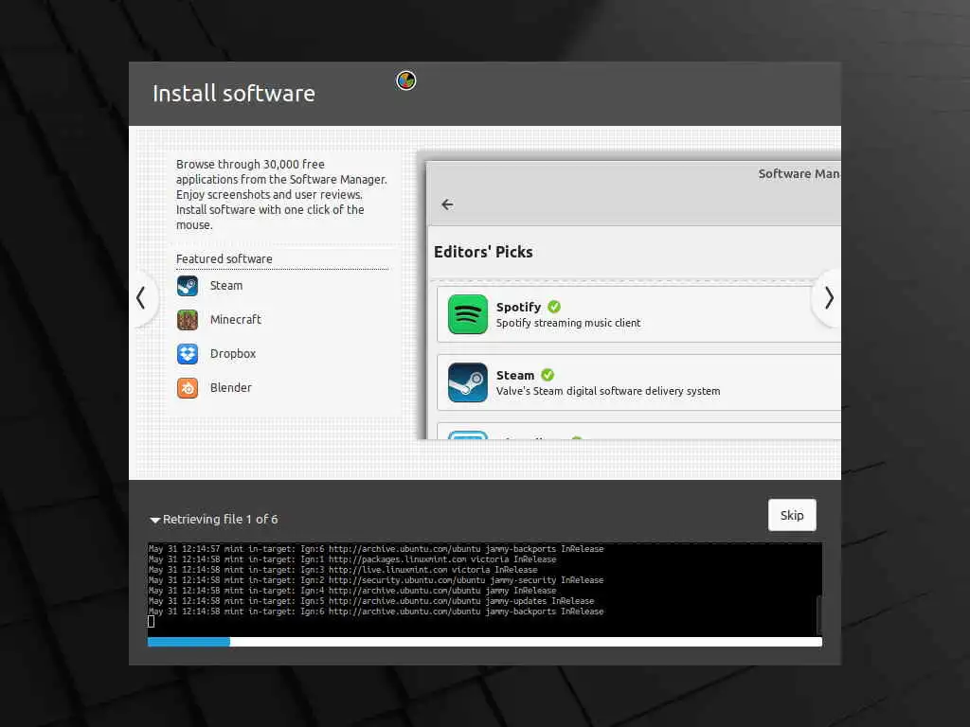
Task: Click the 'Steam' label in Featured software
Action: tap(226, 286)
